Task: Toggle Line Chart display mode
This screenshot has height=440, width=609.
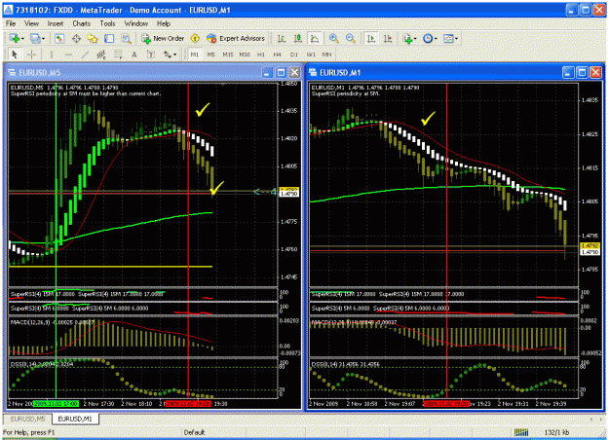Action: (315, 38)
